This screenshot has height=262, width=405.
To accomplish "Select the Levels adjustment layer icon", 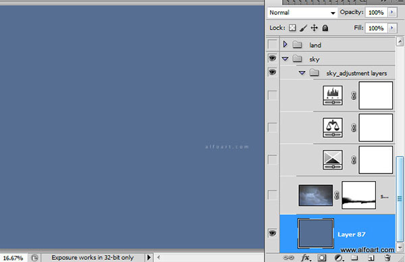I will 333,96.
